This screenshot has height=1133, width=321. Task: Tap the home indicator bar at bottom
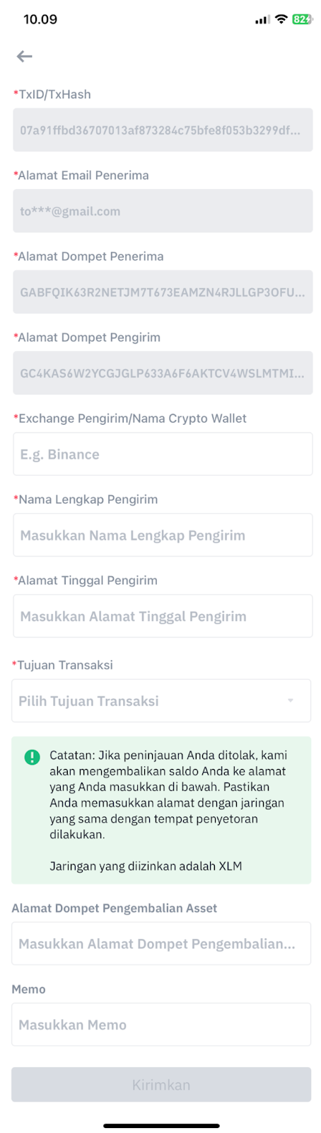(x=161, y=1125)
